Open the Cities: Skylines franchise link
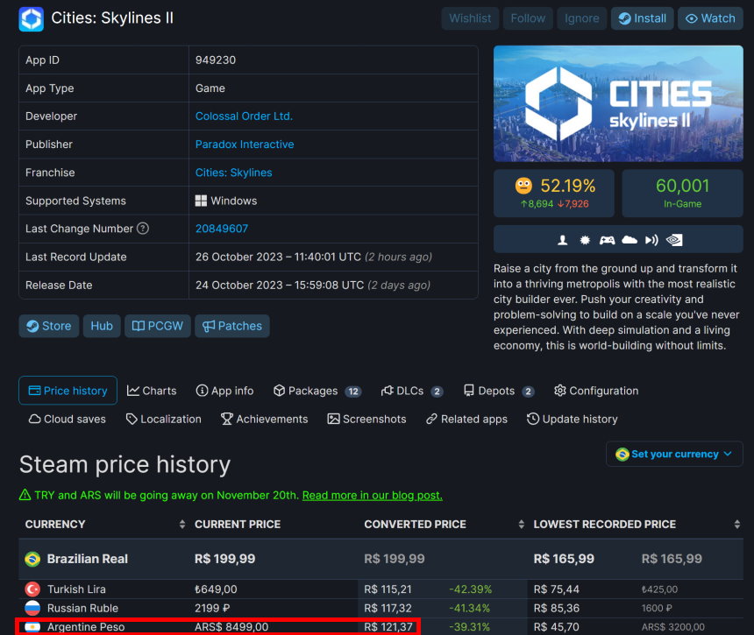 pyautogui.click(x=233, y=173)
